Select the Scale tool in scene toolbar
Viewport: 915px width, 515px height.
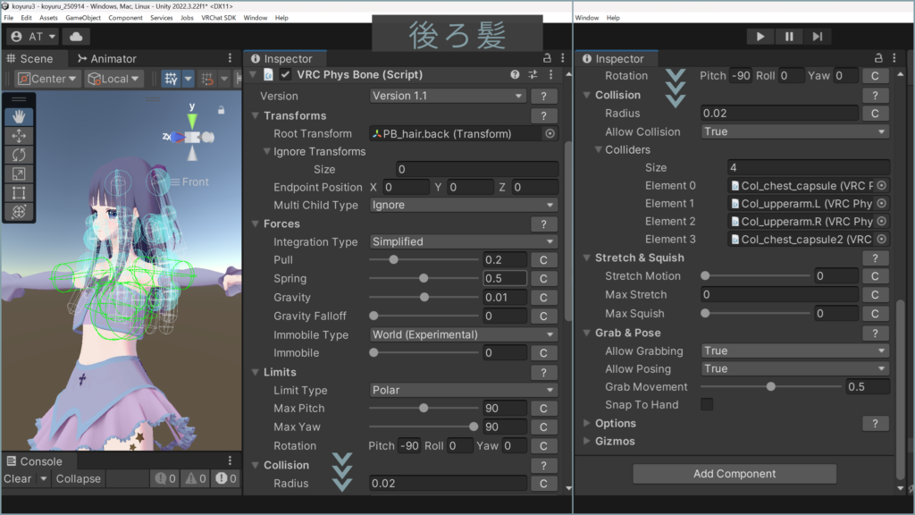(19, 173)
